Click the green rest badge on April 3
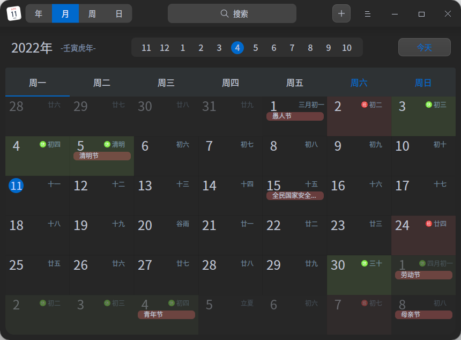 pyautogui.click(x=429, y=105)
